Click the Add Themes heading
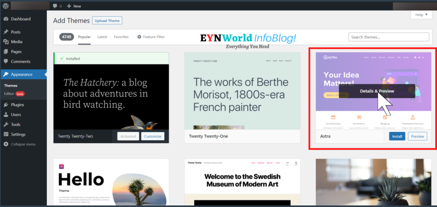Screen dimensions: 437x207 coord(71,20)
